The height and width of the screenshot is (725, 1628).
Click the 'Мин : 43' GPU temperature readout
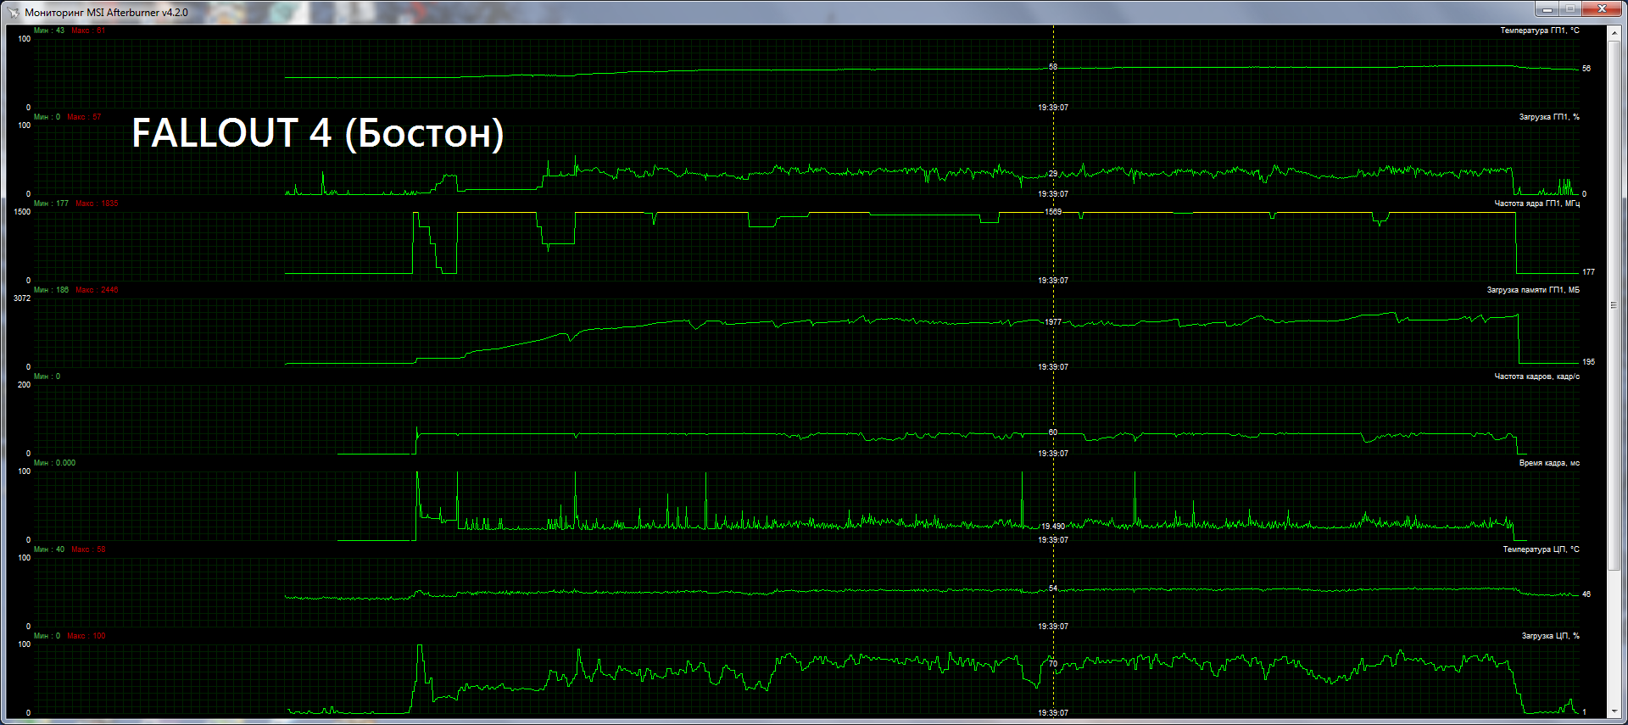(x=49, y=31)
